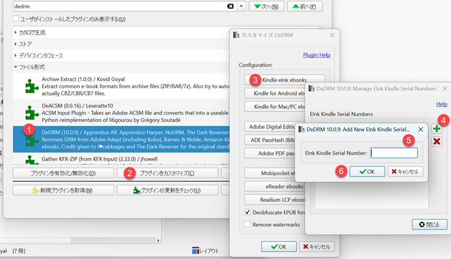
Task: Cancel the カスタマイズ DeDRM dialog
Action: pos(317,247)
